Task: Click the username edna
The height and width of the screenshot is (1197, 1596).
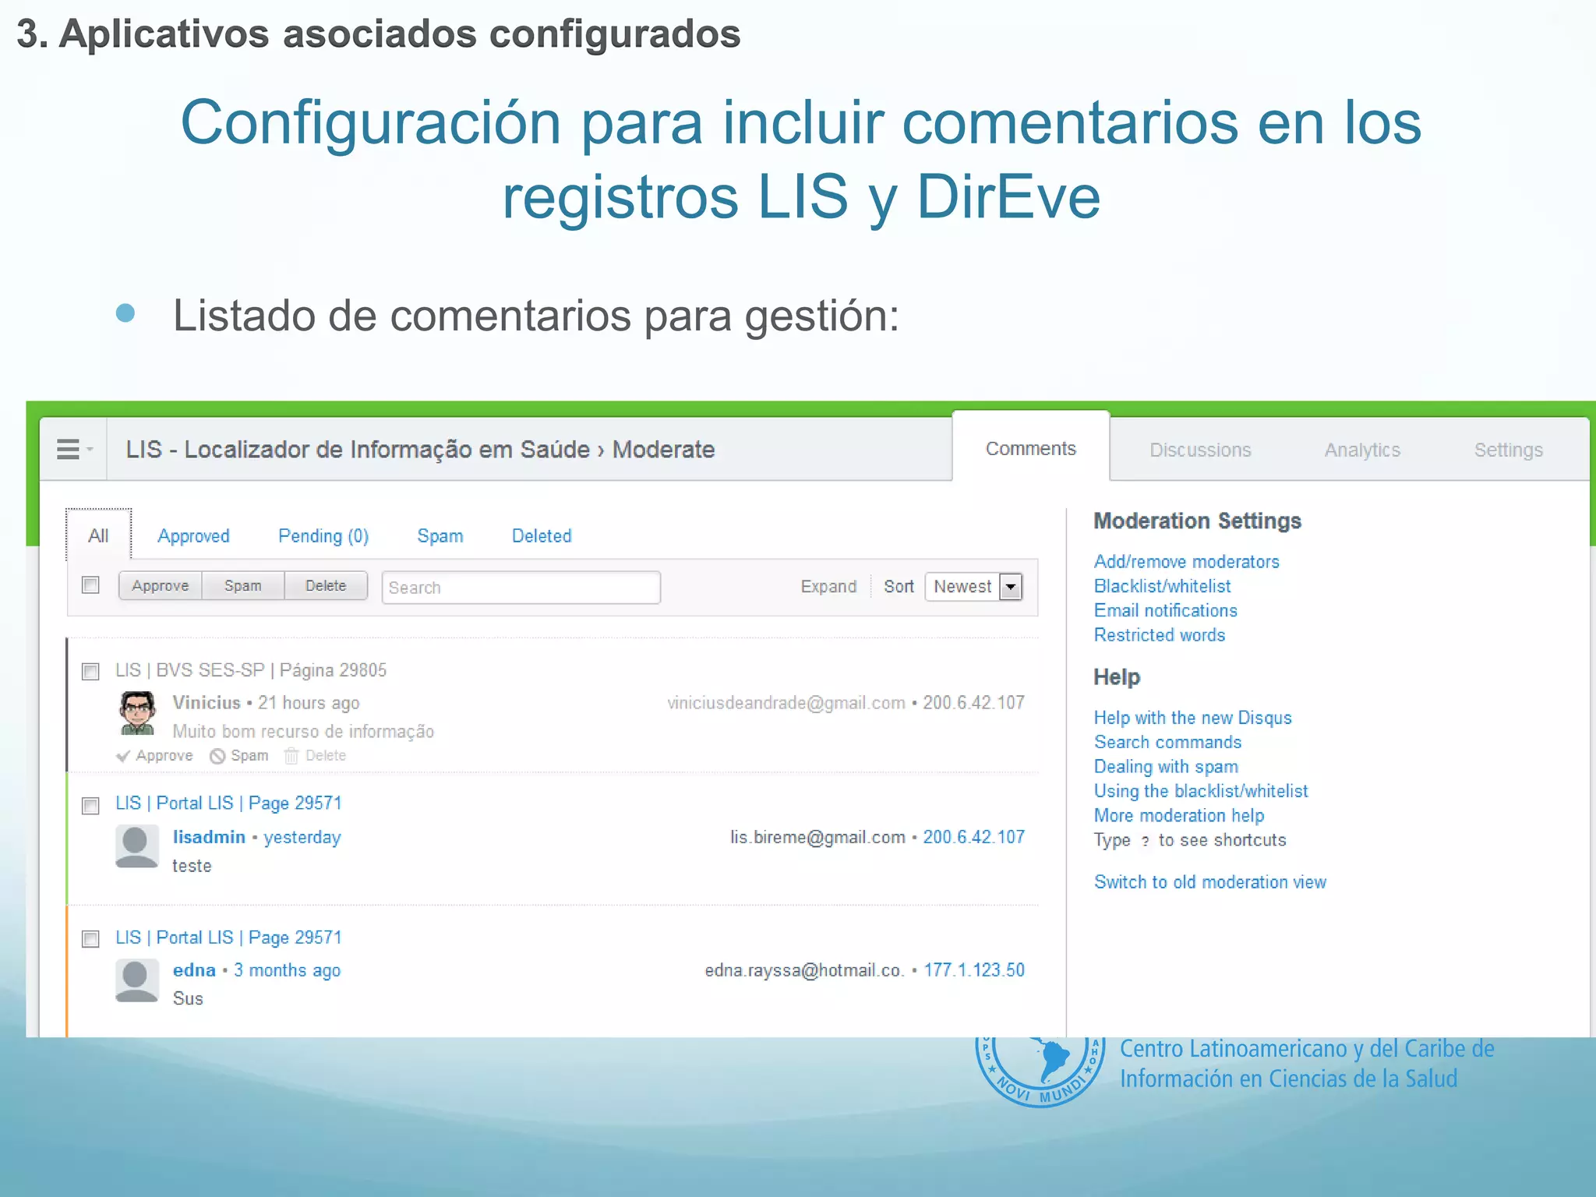Action: point(194,970)
